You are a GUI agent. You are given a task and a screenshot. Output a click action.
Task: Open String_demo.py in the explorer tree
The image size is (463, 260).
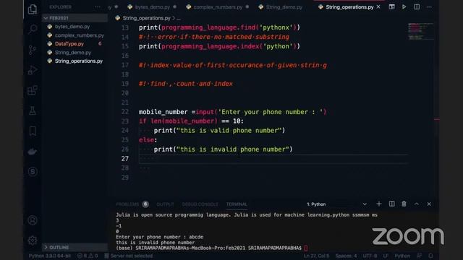pos(72,53)
